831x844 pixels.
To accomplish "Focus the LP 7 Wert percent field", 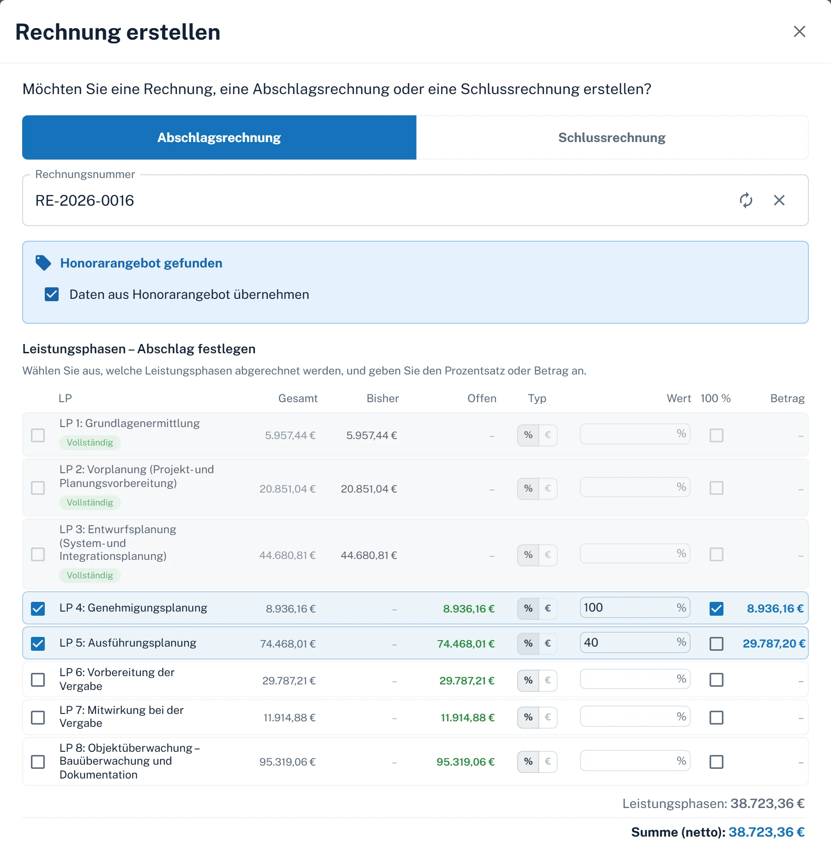I will pos(635,716).
